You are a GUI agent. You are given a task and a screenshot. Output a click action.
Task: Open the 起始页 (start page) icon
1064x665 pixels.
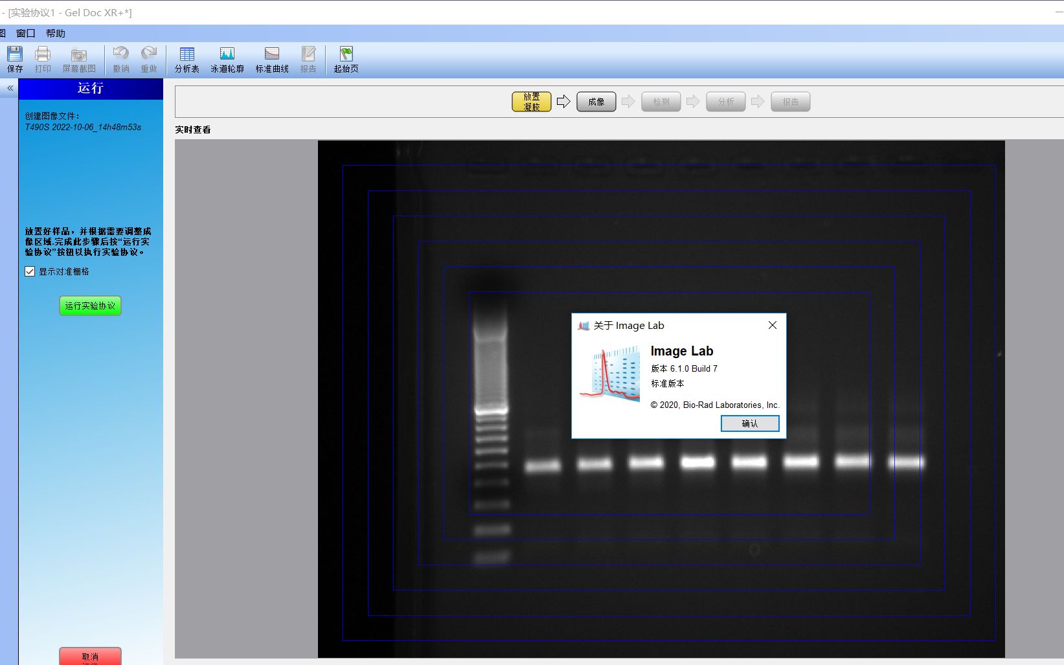(x=345, y=60)
